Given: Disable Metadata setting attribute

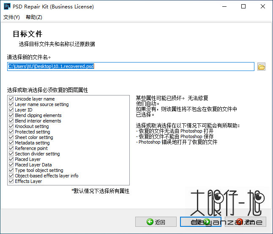Looking at the screenshot, I should click(x=11, y=143).
